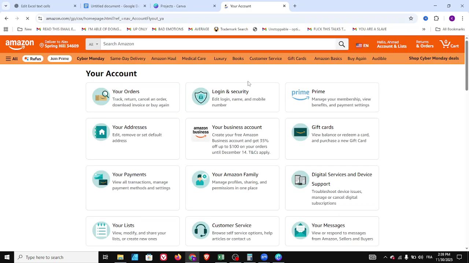Screen dimensions: 469x263
Task: Bookmark this page with the star icon
Action: [411, 18]
